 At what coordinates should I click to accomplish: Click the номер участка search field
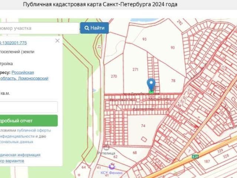point(39,28)
